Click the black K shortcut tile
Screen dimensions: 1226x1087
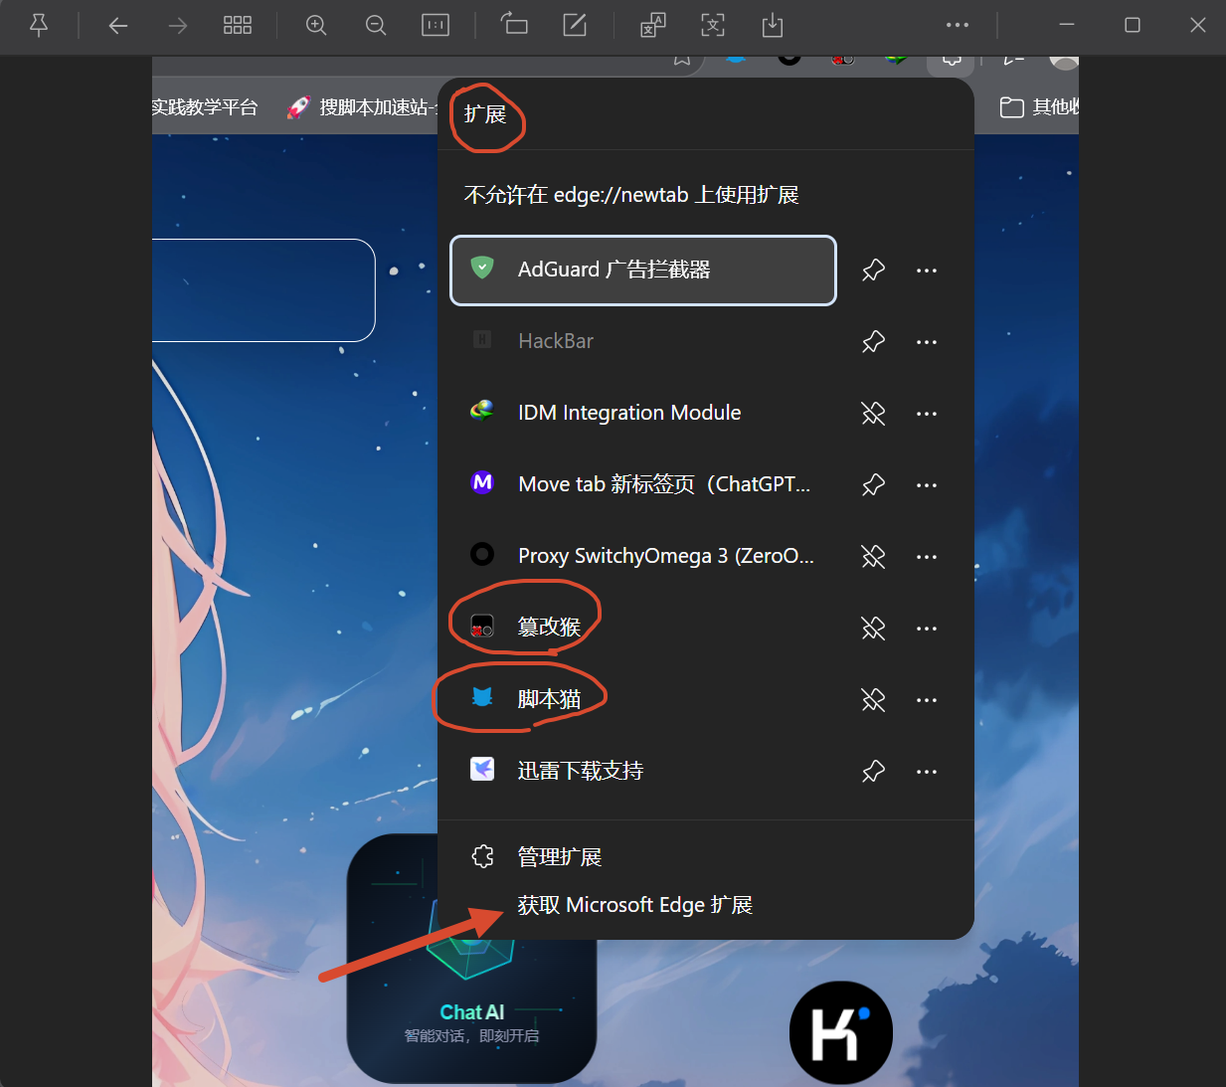tap(841, 1033)
